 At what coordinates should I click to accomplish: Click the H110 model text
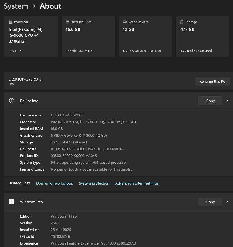12,84
